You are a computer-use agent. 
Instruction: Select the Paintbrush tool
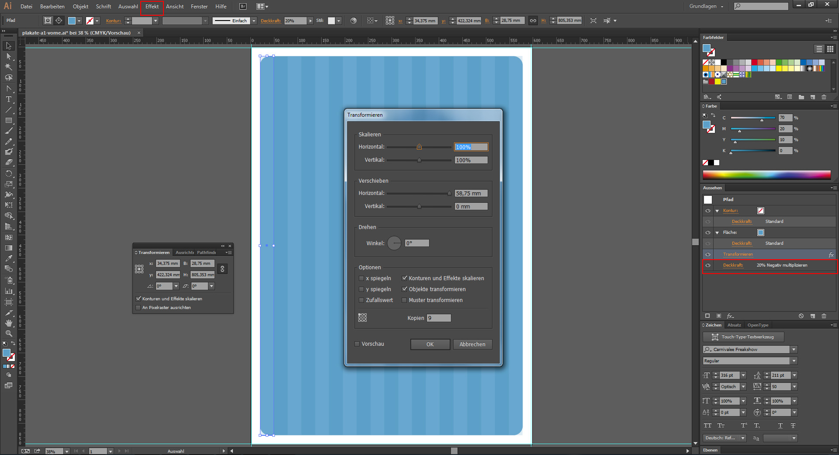(8, 131)
